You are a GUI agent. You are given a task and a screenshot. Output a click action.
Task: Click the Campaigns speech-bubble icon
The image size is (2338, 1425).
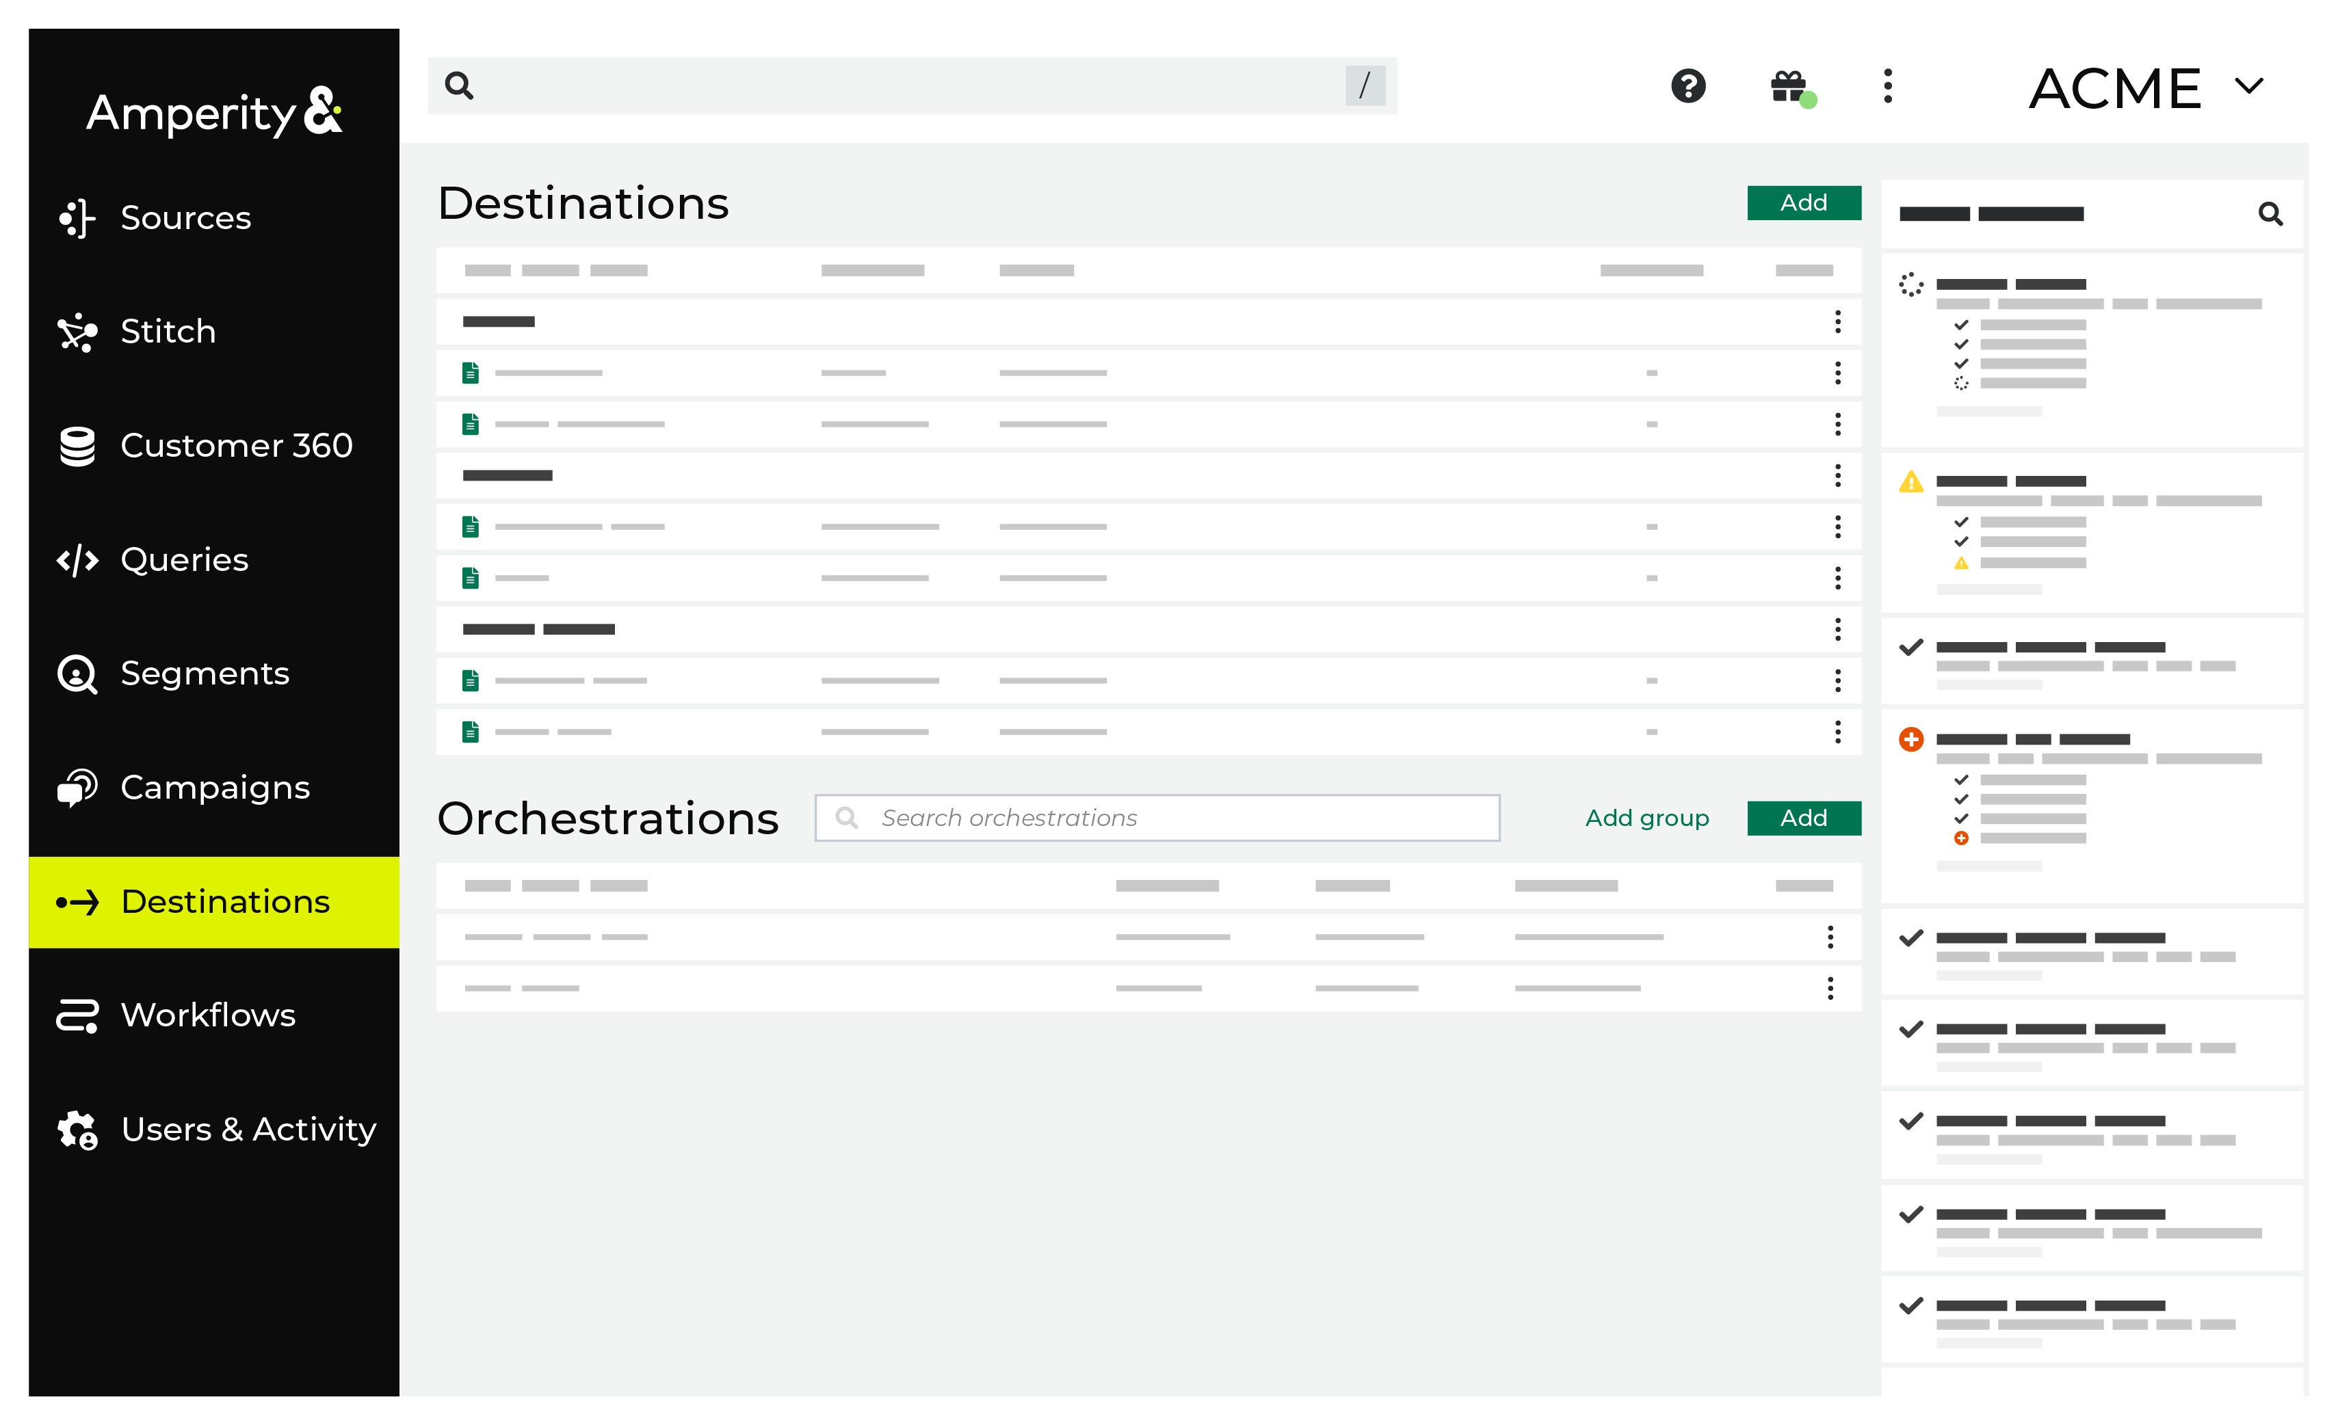[x=78, y=788]
